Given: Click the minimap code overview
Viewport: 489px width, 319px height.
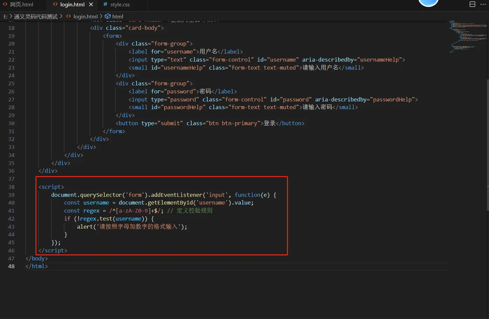Looking at the screenshot, I should coord(468,36).
